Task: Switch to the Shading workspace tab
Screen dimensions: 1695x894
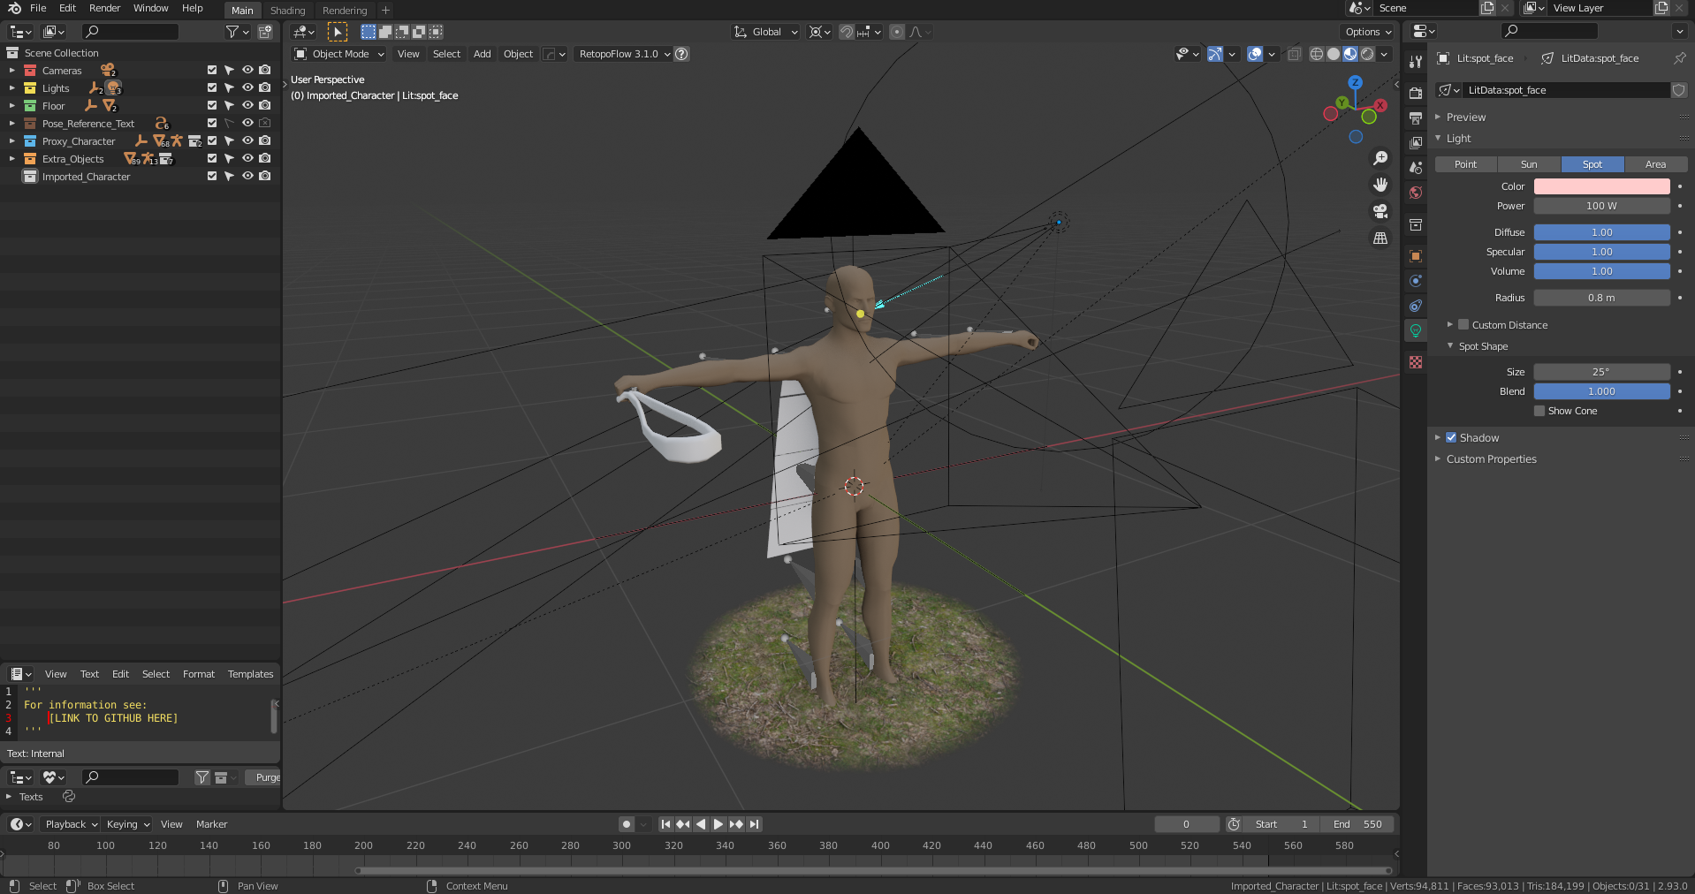Action: [x=287, y=11]
